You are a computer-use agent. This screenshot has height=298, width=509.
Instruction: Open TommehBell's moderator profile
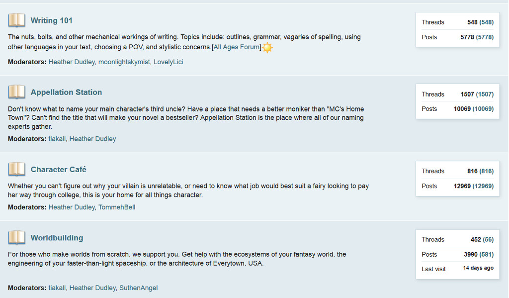pyautogui.click(x=117, y=207)
